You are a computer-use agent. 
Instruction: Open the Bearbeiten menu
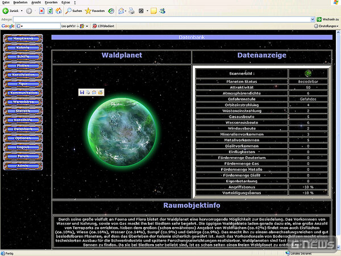coord(20,2)
